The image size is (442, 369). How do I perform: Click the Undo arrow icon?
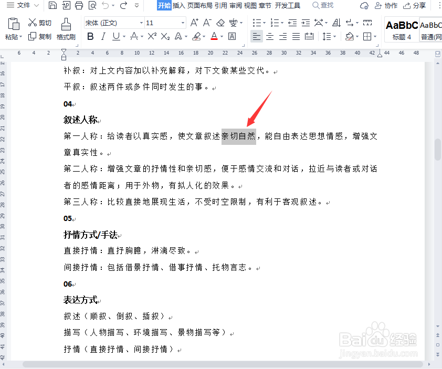[x=106, y=6]
